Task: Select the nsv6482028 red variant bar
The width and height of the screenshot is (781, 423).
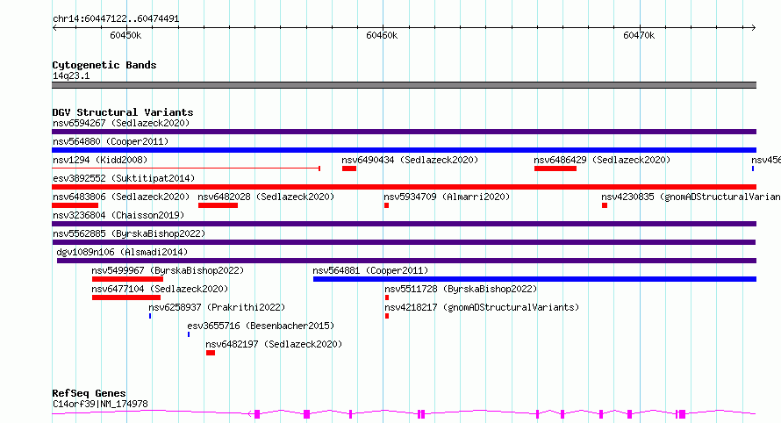Action: (x=218, y=205)
